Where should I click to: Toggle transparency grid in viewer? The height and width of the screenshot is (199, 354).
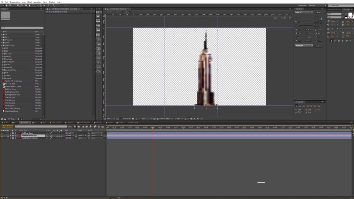tap(157, 119)
